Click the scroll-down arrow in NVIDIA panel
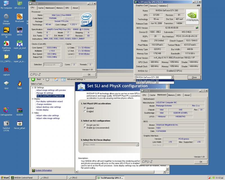225x180 pixels. (x=167, y=169)
